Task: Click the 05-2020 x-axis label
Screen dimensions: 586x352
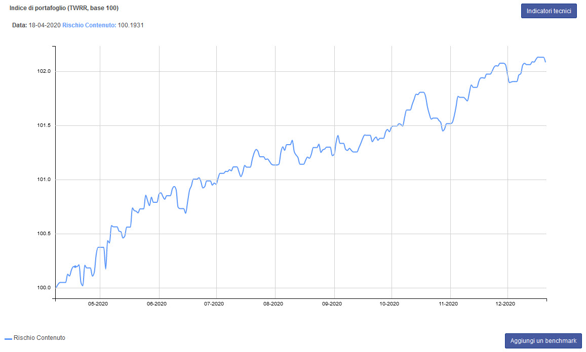Action: (98, 304)
